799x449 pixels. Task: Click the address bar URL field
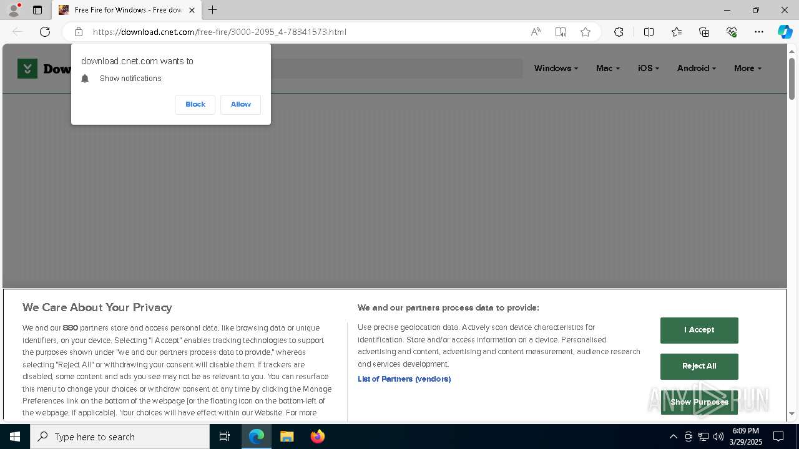pyautogui.click(x=306, y=32)
